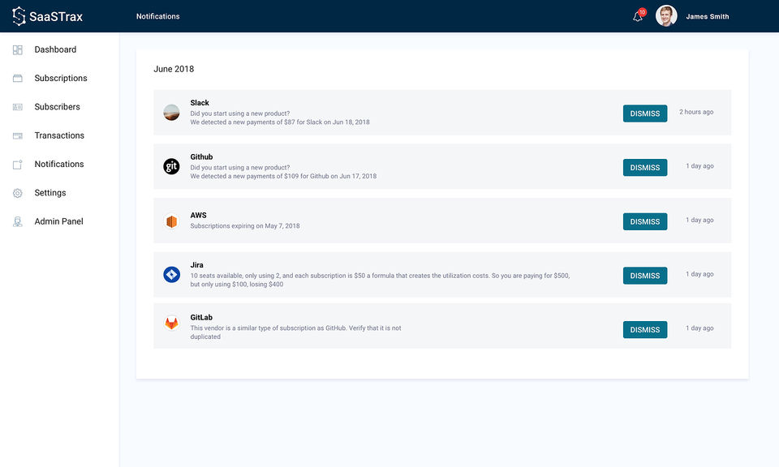Open Settings in the sidebar
This screenshot has height=467, width=779.
(x=50, y=193)
